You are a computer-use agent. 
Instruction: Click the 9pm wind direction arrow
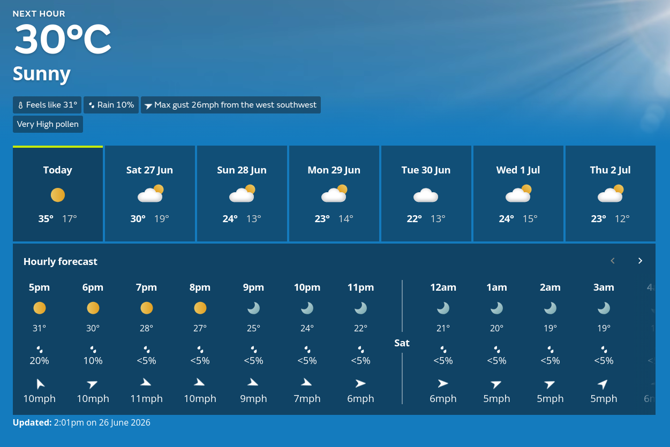253,382
